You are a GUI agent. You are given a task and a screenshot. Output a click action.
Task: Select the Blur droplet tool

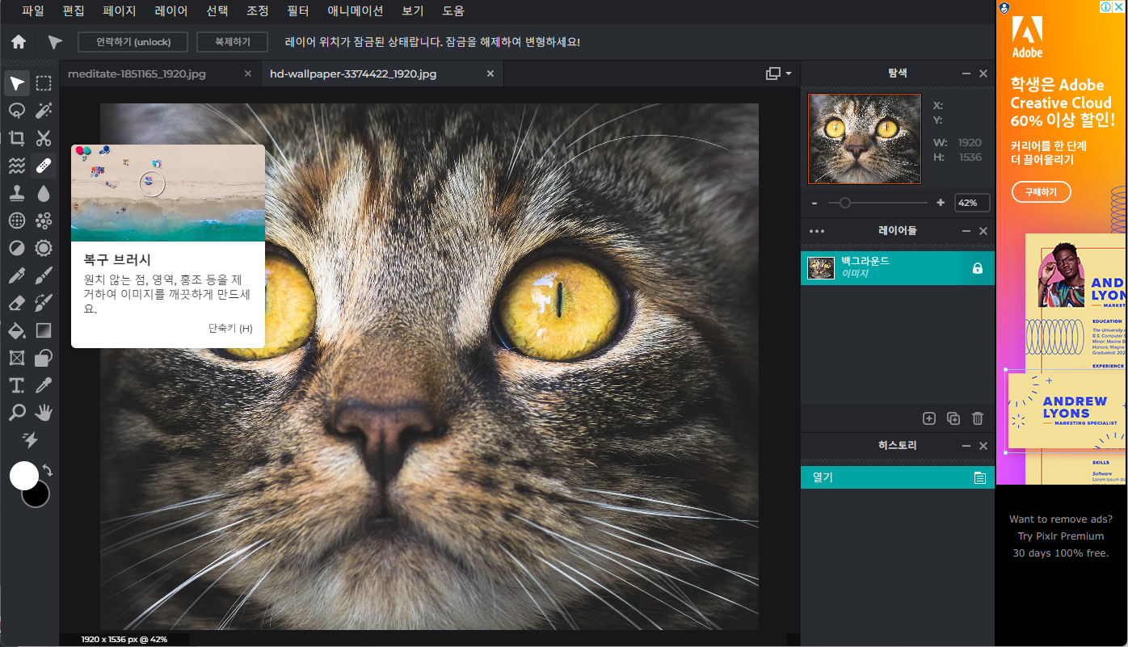click(44, 193)
